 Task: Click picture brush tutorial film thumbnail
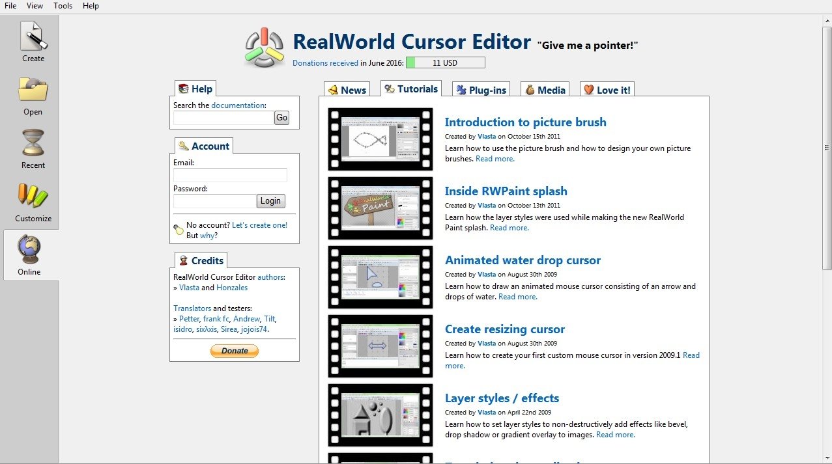tap(380, 139)
